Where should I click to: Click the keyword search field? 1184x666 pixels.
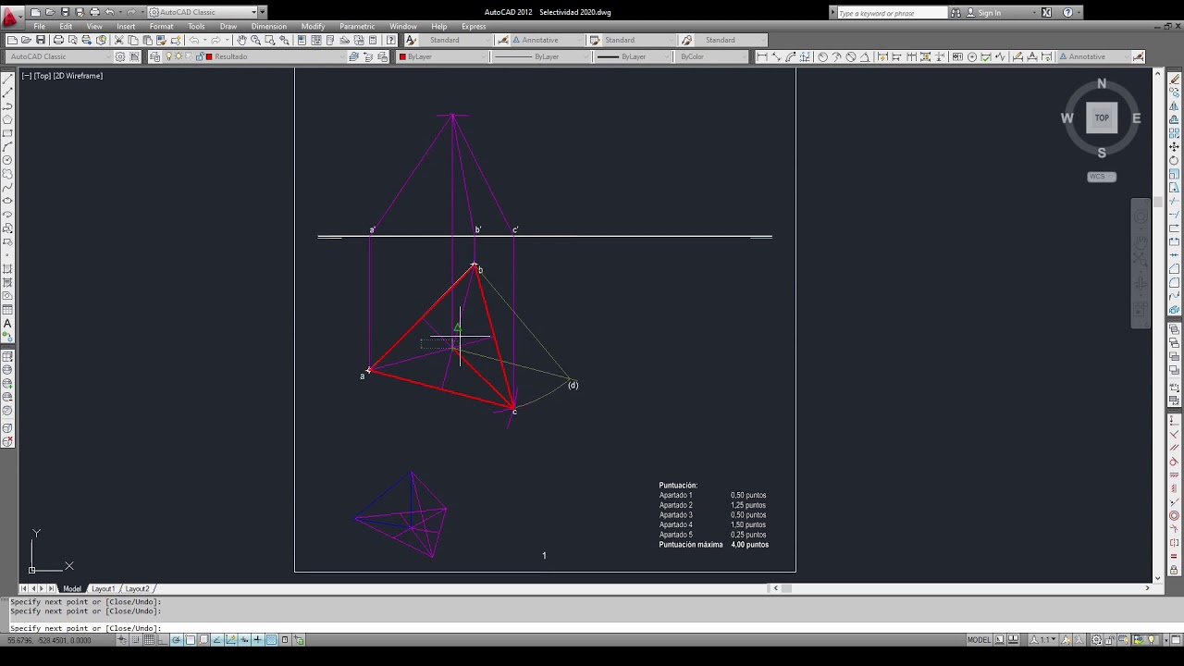pos(892,13)
